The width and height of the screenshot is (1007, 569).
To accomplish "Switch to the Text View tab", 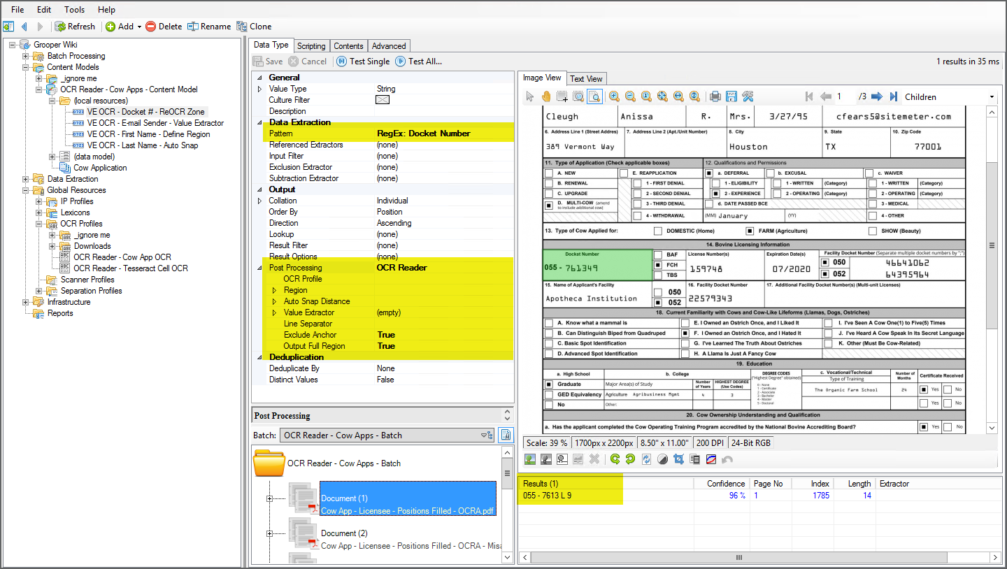I will (x=586, y=79).
